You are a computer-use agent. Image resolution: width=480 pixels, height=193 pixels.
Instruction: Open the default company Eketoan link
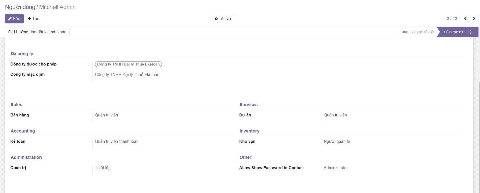coord(127,75)
